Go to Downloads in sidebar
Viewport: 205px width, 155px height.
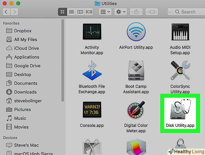(x=25, y=92)
